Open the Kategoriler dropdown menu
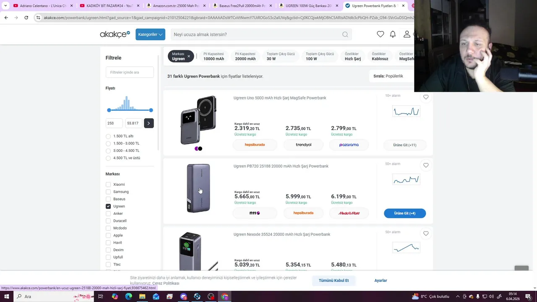 point(150,34)
